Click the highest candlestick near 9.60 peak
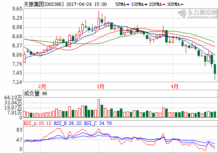The image size is (218, 153). pyautogui.click(x=99, y=20)
